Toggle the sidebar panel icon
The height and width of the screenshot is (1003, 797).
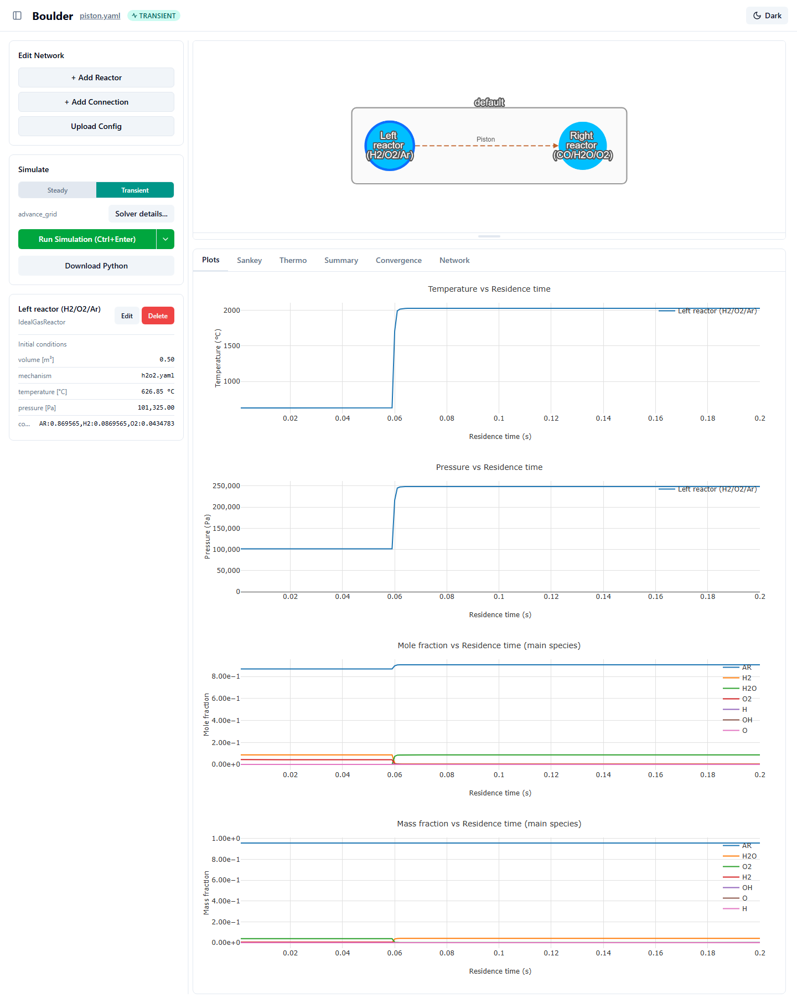click(x=17, y=15)
